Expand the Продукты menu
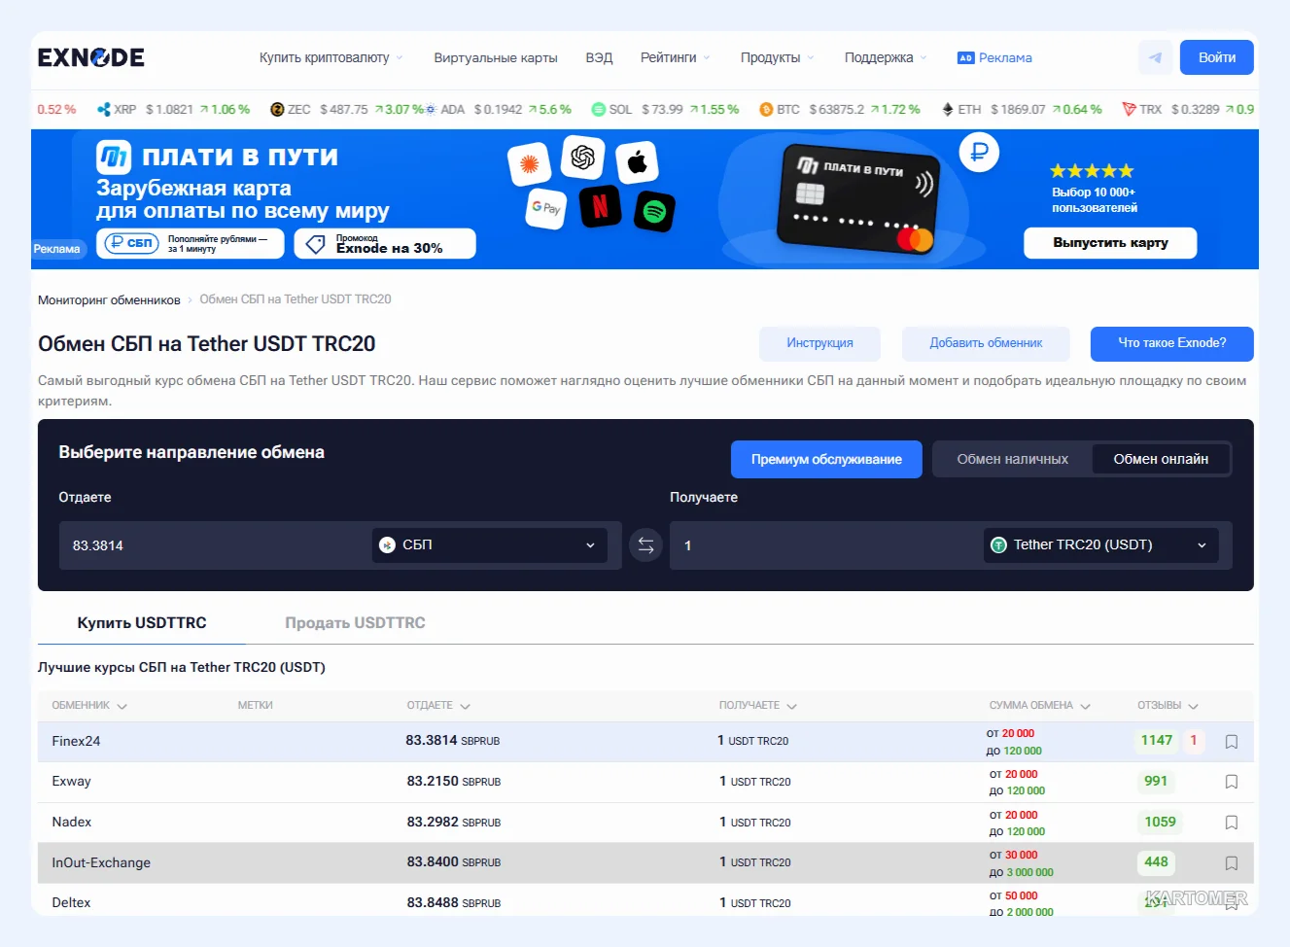The height and width of the screenshot is (947, 1290). [778, 57]
